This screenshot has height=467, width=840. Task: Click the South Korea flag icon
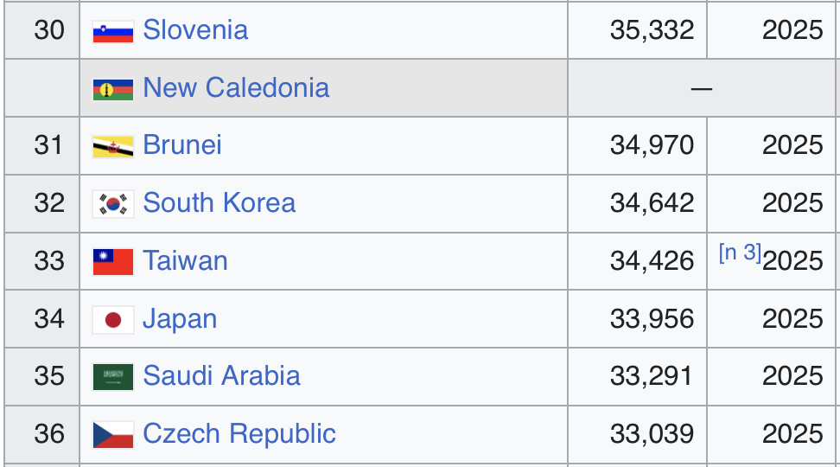[x=113, y=204]
